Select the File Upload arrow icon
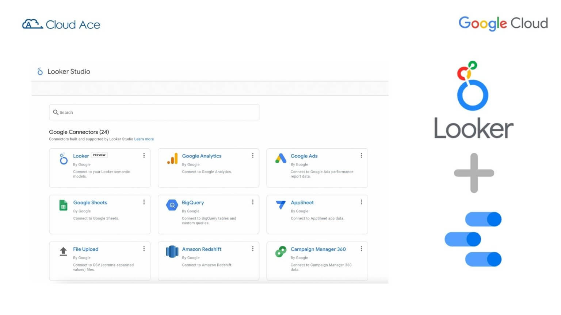 tap(63, 252)
